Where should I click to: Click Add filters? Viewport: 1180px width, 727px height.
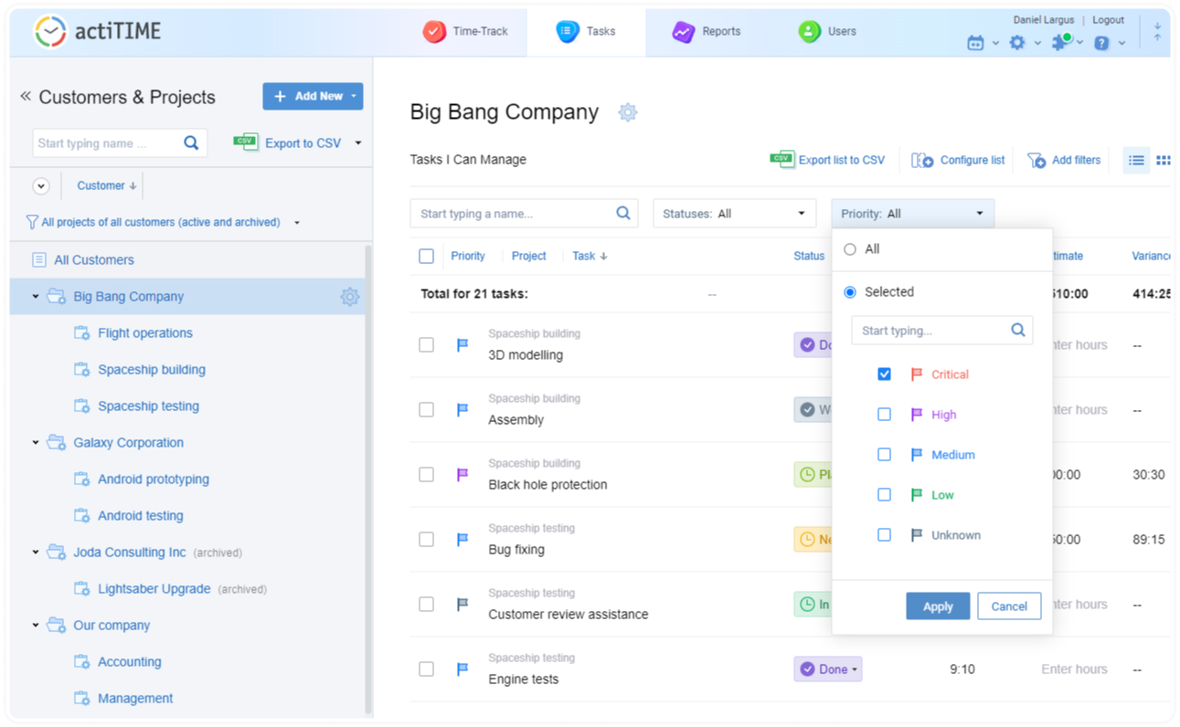1064,160
